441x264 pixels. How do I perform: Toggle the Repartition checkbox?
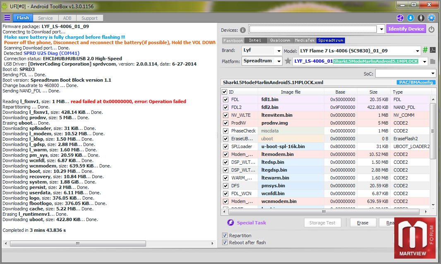(x=225, y=236)
